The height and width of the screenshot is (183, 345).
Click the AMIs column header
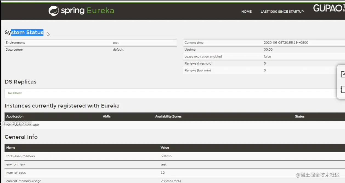[107, 117]
